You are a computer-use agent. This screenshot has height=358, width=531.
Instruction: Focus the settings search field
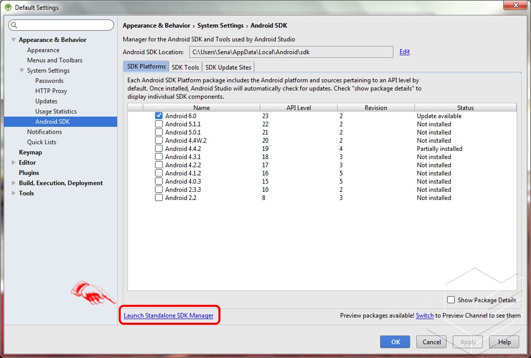(61, 25)
